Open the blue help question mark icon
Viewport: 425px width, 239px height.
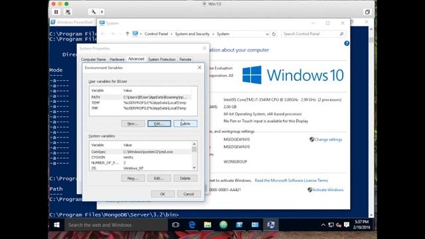coord(347,43)
